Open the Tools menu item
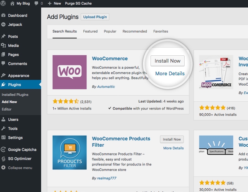Image resolution: width=248 pixels, height=192 pixels. point(13,129)
